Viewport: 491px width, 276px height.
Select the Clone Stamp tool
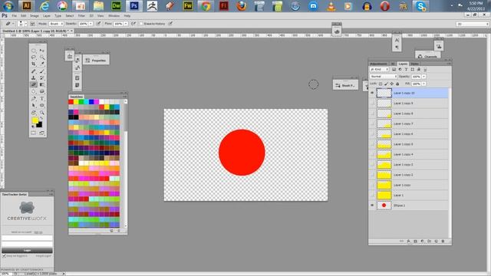[34, 77]
